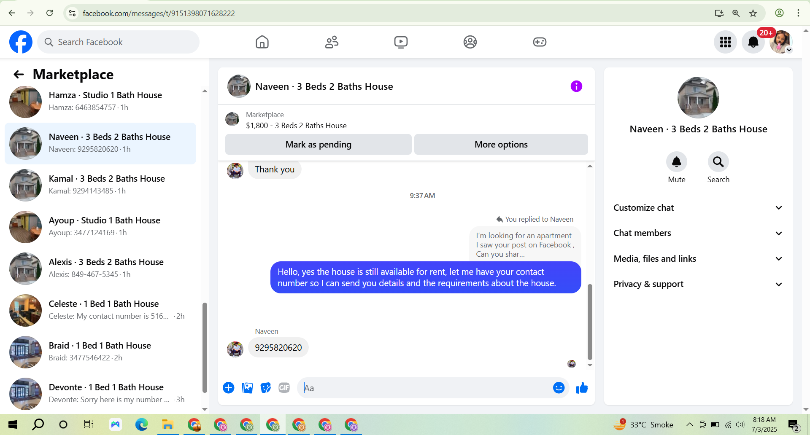
Task: Choose a GIF icon in composer
Action: coord(284,388)
